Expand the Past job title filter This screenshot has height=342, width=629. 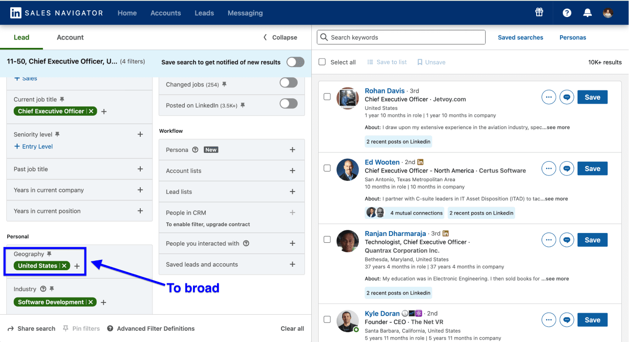[x=140, y=169]
